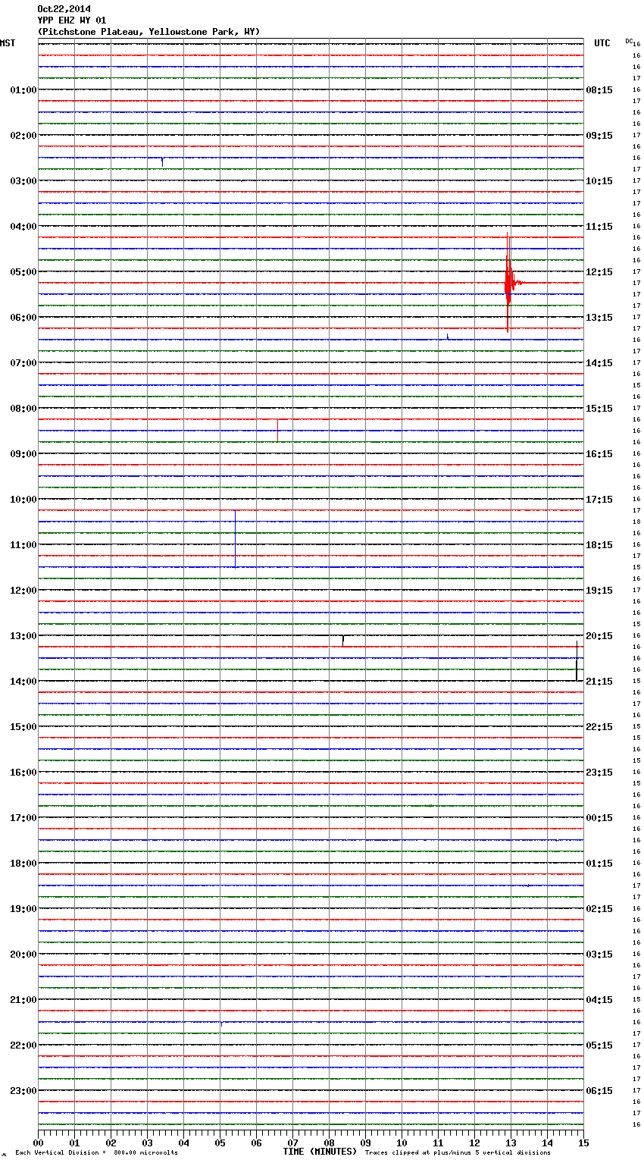The image size is (644, 1163).
Task: Click the small blue spike near 02:00 MST
Action: coord(162,161)
